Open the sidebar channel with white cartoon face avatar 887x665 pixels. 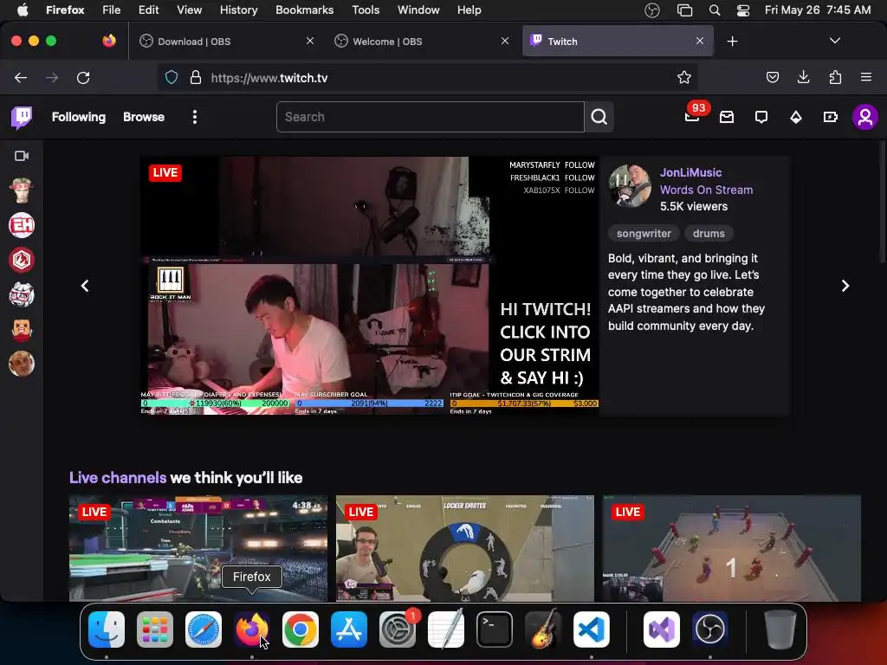point(22,294)
